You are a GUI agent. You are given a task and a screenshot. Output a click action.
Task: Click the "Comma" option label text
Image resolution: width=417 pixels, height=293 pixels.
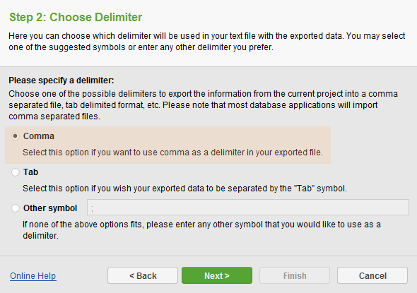(x=39, y=136)
